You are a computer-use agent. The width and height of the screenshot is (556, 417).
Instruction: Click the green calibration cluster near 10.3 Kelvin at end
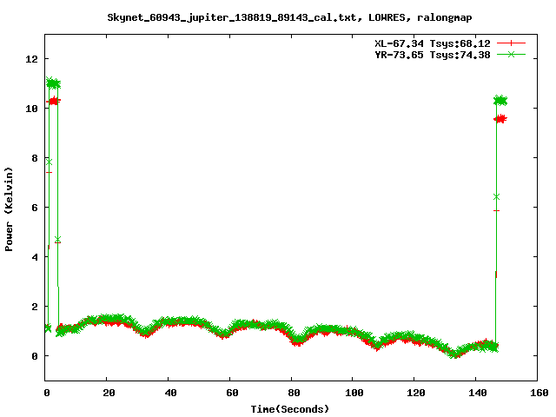tap(500, 101)
